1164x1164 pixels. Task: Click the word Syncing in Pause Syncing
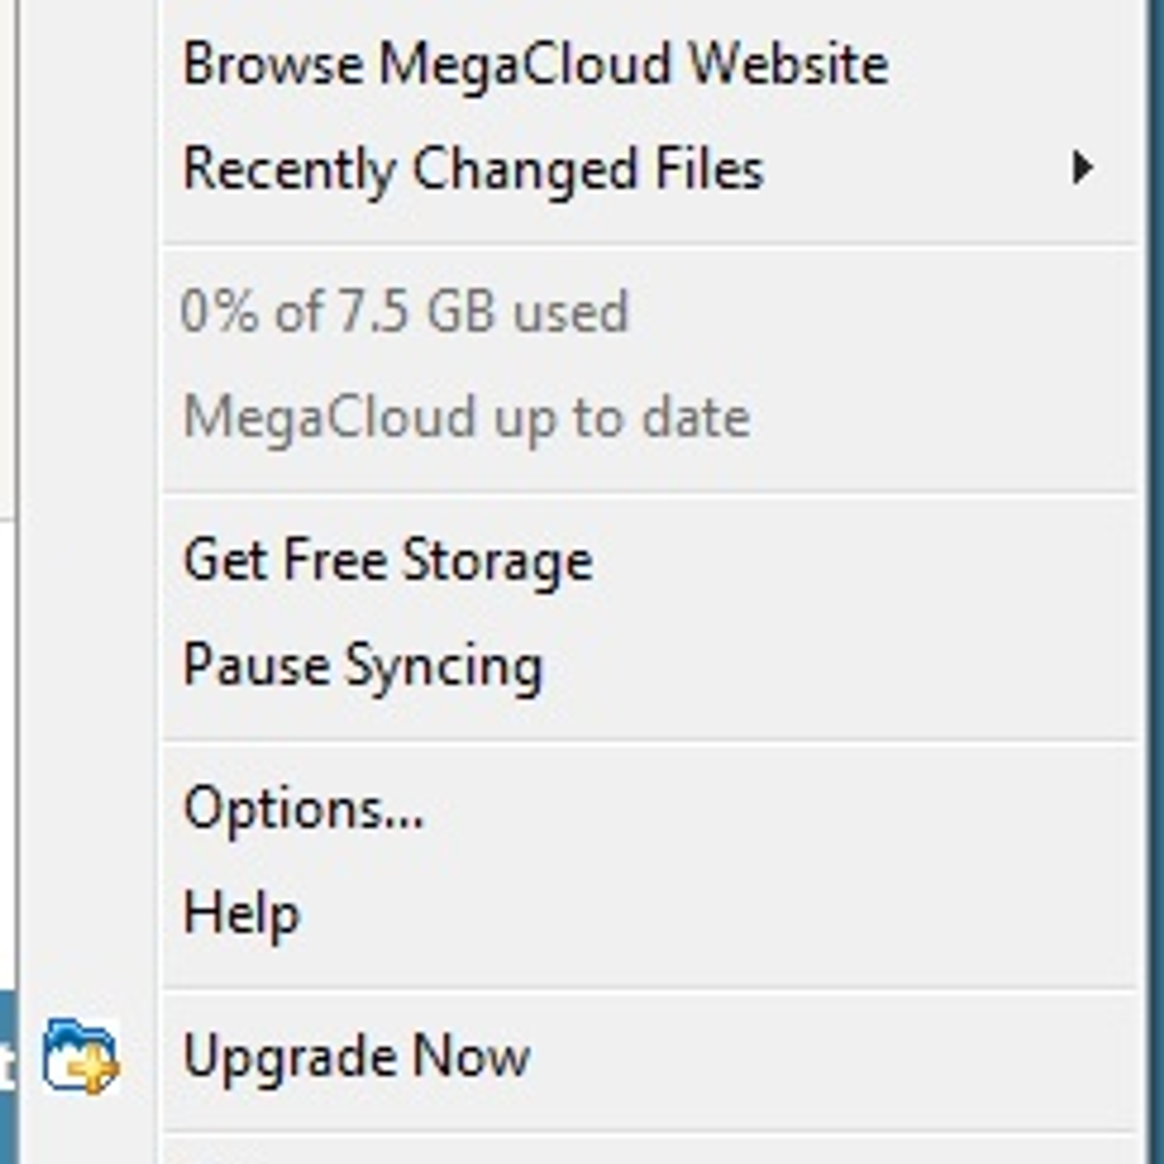coord(444,667)
